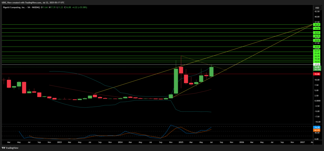The image size is (324, 151).
Task: Click the white 17.23 price label
Action: coord(317,65)
